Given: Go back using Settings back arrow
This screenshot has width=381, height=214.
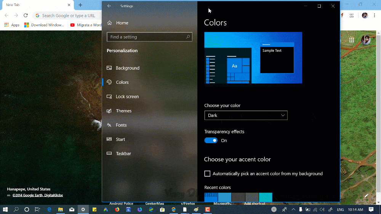Looking at the screenshot, I should [109, 6].
